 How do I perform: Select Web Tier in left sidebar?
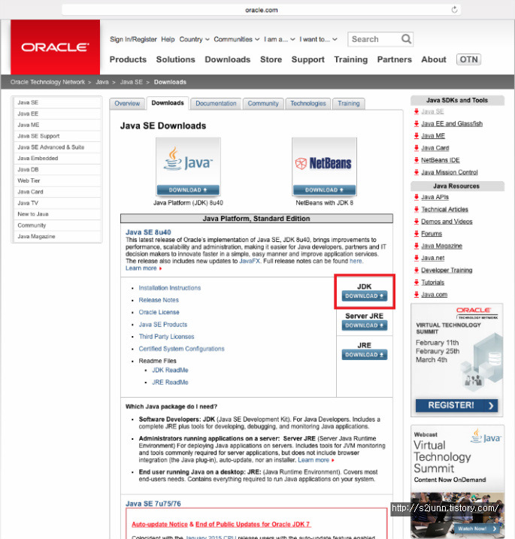coord(56,181)
